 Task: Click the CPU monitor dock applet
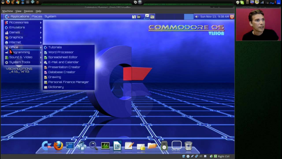pos(177,146)
